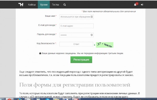Focus the Ваше имя input field
Screen dimensions: 157x100
tap(76, 17)
